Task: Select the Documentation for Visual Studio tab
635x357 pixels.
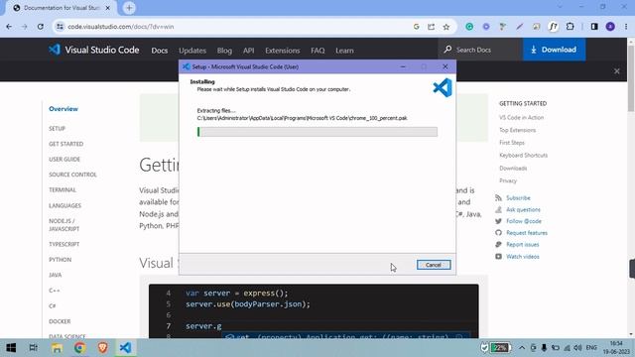Action: 62,8
